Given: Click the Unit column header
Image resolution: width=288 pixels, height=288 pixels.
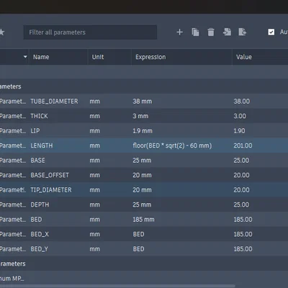Looking at the screenshot, I should pos(98,57).
